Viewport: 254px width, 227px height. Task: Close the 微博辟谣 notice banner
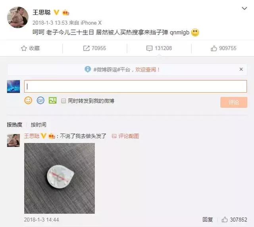point(241,69)
